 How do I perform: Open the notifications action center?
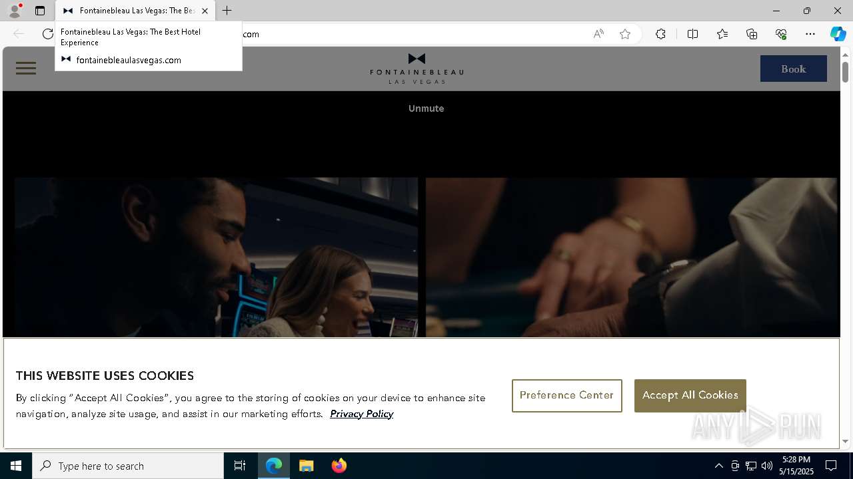pyautogui.click(x=831, y=466)
